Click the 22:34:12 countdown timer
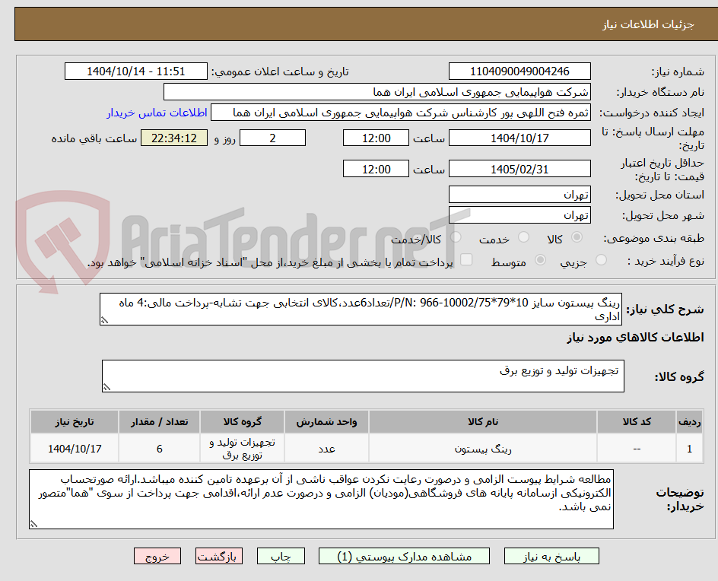Viewport: 718px width, 581px height. coord(173,138)
